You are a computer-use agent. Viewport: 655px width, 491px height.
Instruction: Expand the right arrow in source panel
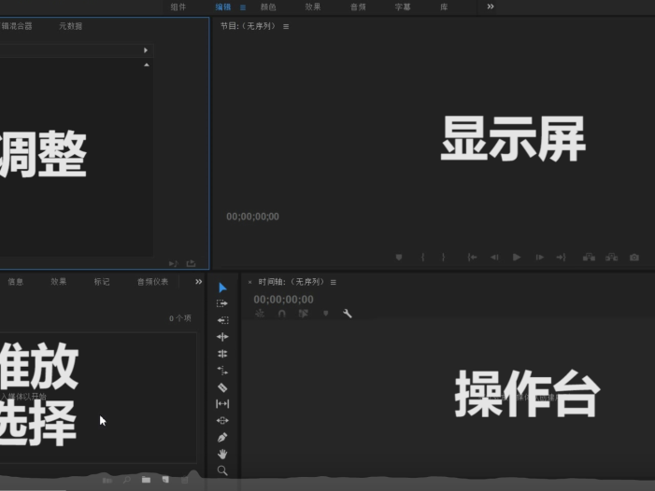click(146, 50)
